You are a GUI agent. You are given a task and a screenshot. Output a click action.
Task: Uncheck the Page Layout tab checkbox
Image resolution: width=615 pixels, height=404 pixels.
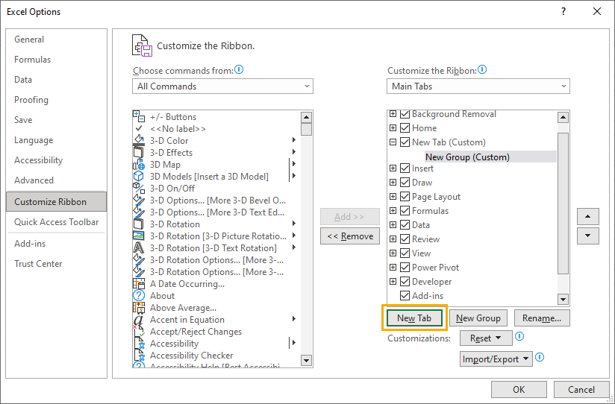click(405, 197)
